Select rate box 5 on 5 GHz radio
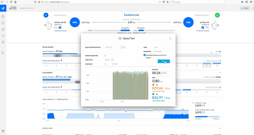Image resolution: width=254 pixels, height=135 pixels. point(177,92)
